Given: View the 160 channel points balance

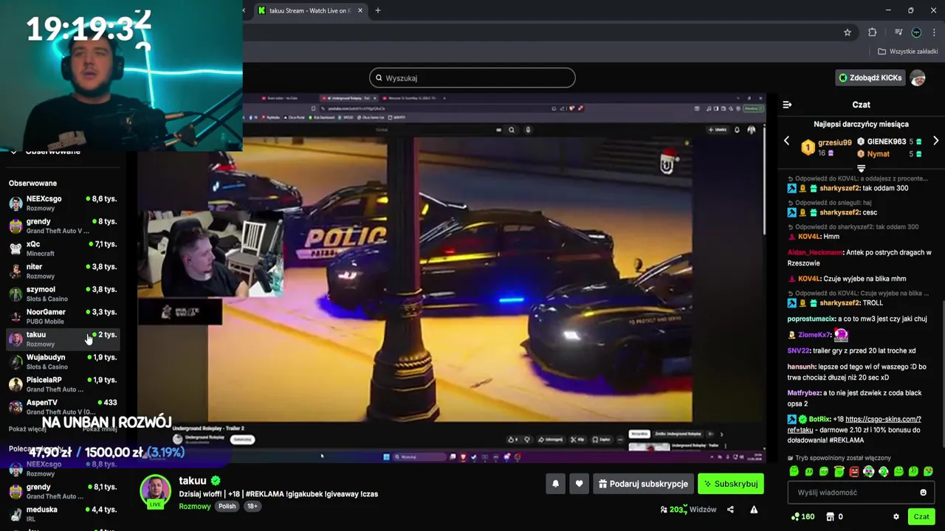Looking at the screenshot, I should pos(803,517).
